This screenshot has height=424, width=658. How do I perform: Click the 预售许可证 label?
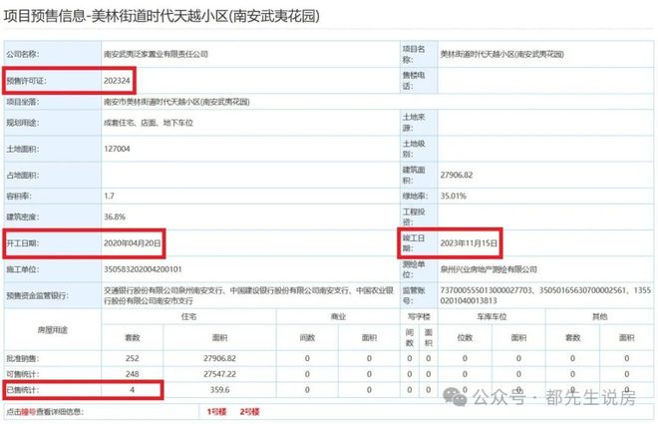pyautogui.click(x=26, y=81)
